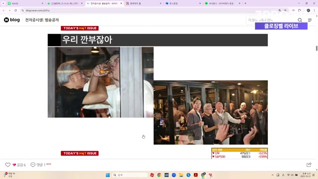The width and height of the screenshot is (318, 179).
Task: Go forward in browser history
Action: 9,10
